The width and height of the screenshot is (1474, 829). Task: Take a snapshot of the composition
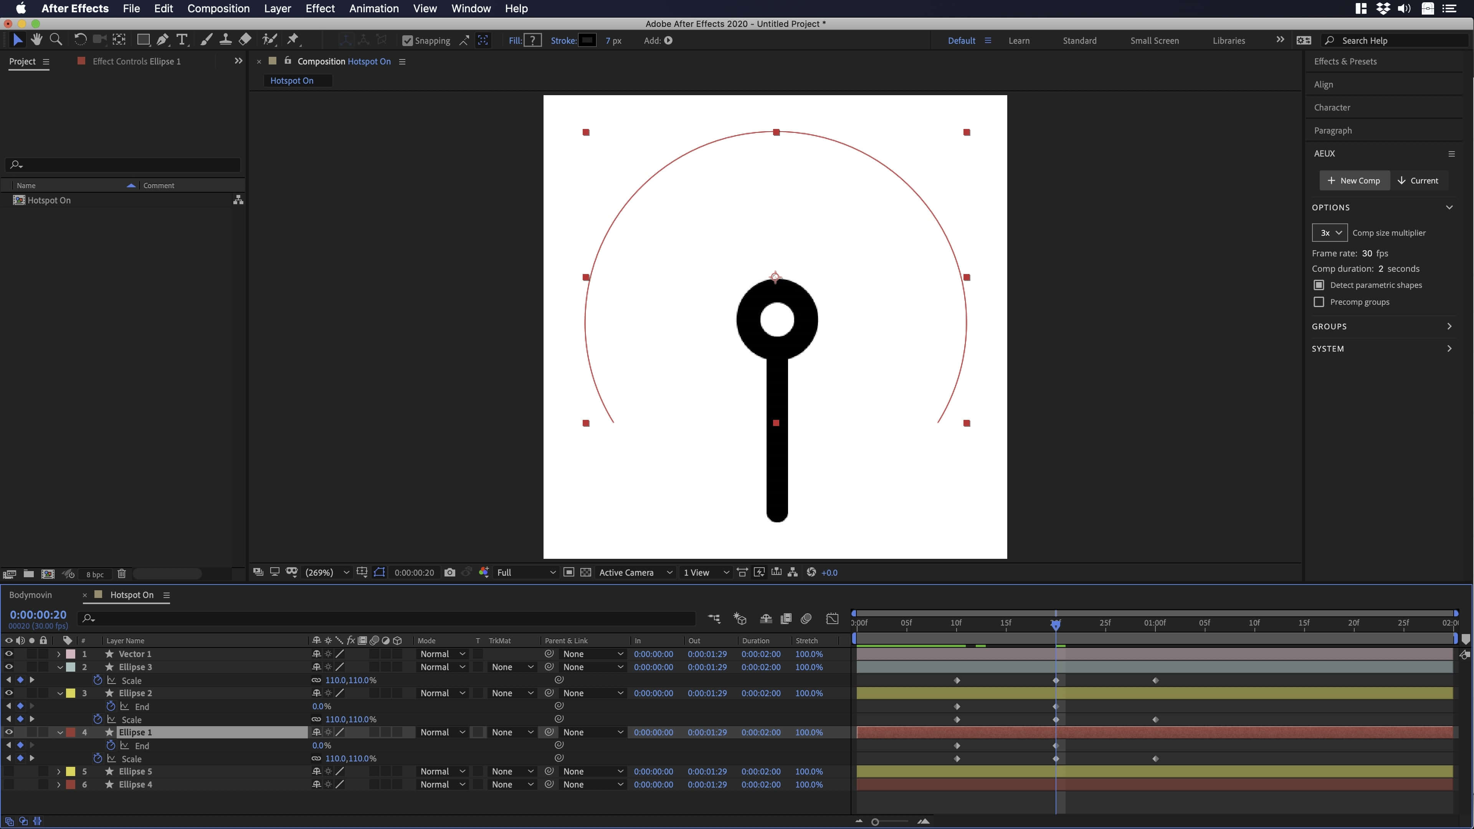click(450, 572)
